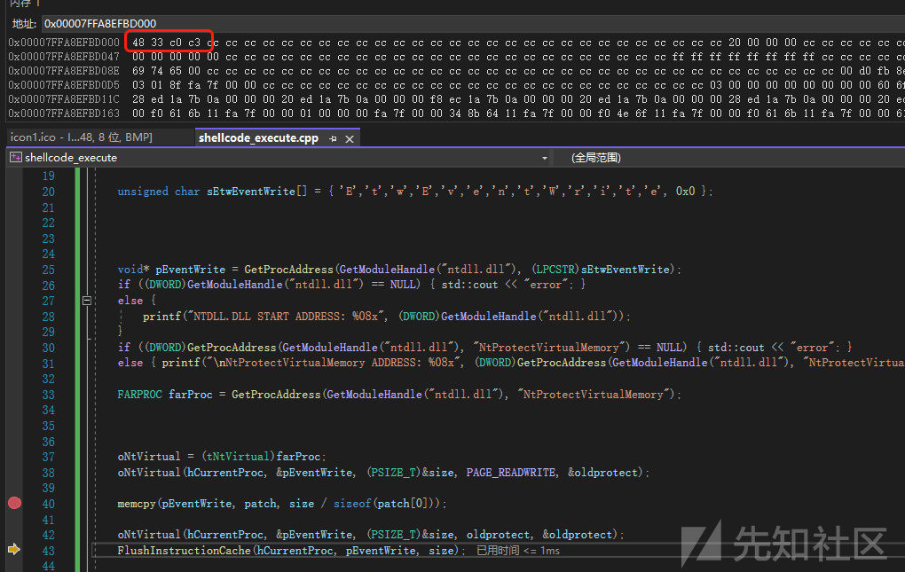Click the memory address input field
Viewport: 905px width, 572px height.
(473, 24)
